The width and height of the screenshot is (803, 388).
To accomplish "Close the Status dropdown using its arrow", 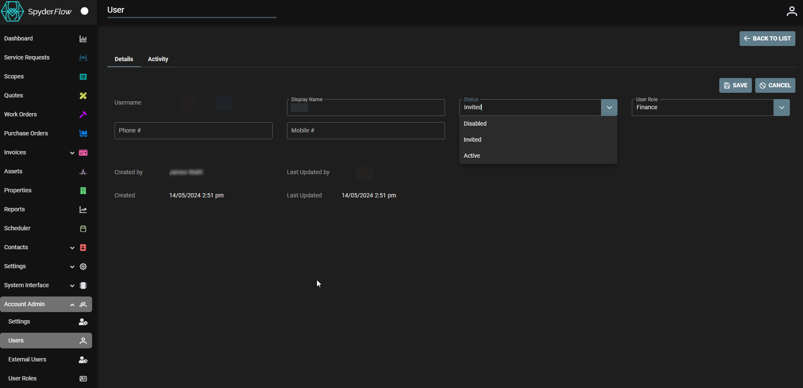I will [609, 108].
